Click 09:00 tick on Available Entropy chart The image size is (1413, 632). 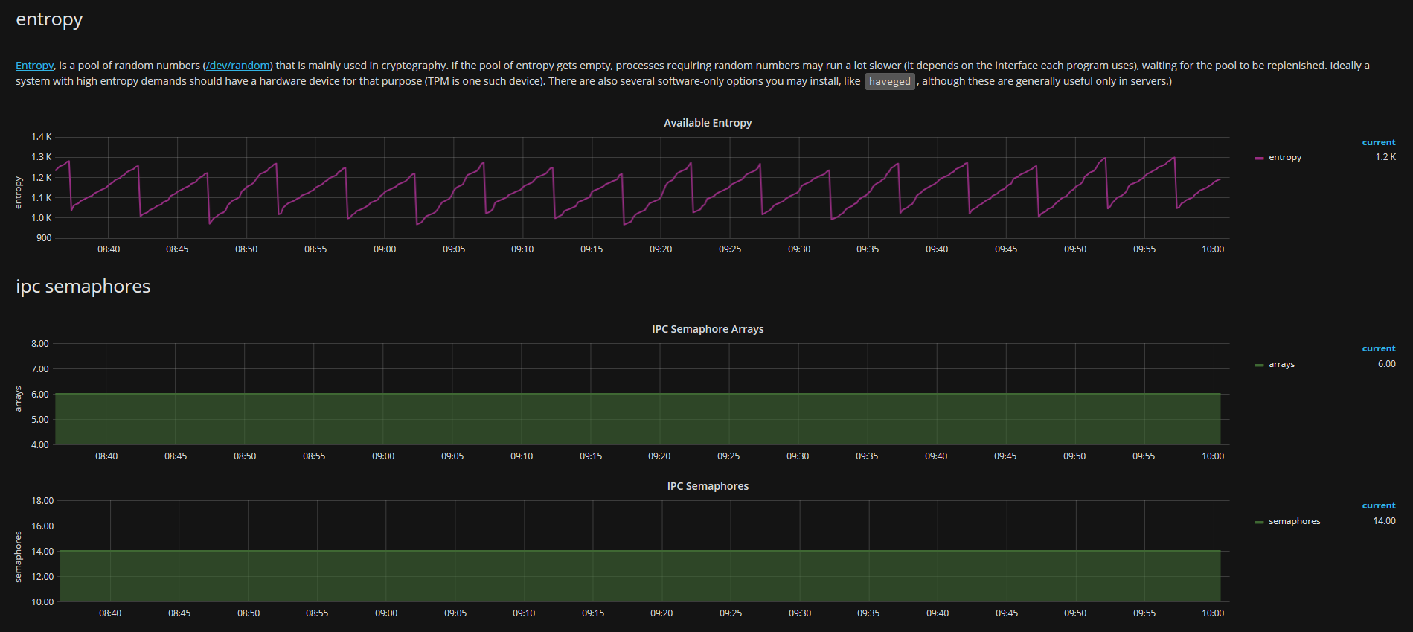click(x=385, y=249)
